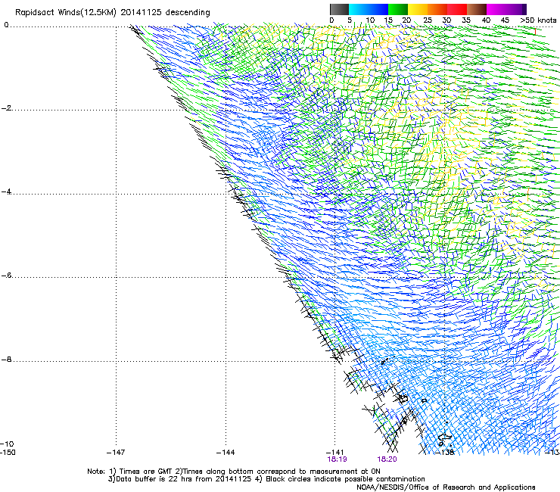560x492 pixels.
Task: Pick the brown 35-40 knots legend swatch
Action: click(477, 9)
